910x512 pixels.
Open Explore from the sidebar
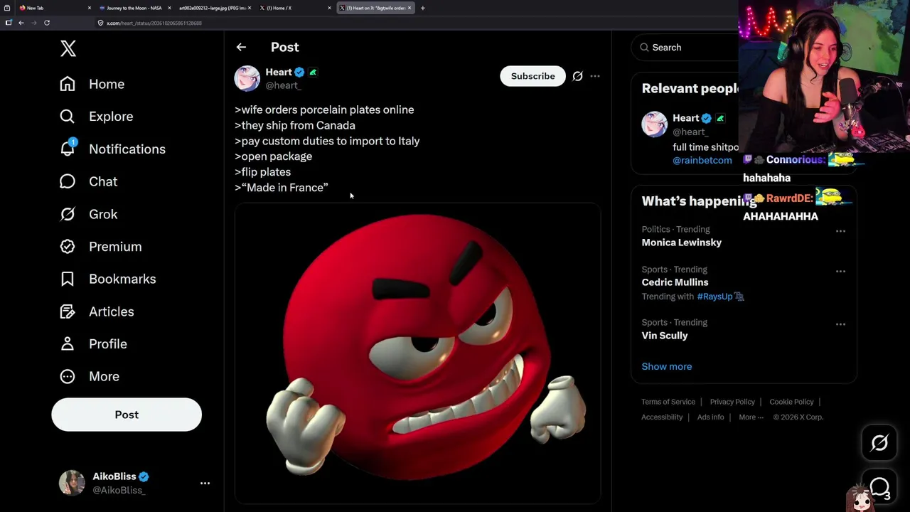tap(96, 117)
